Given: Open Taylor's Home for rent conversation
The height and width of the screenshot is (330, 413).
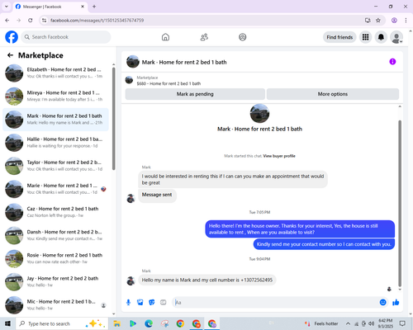Looking at the screenshot, I should (x=55, y=166).
